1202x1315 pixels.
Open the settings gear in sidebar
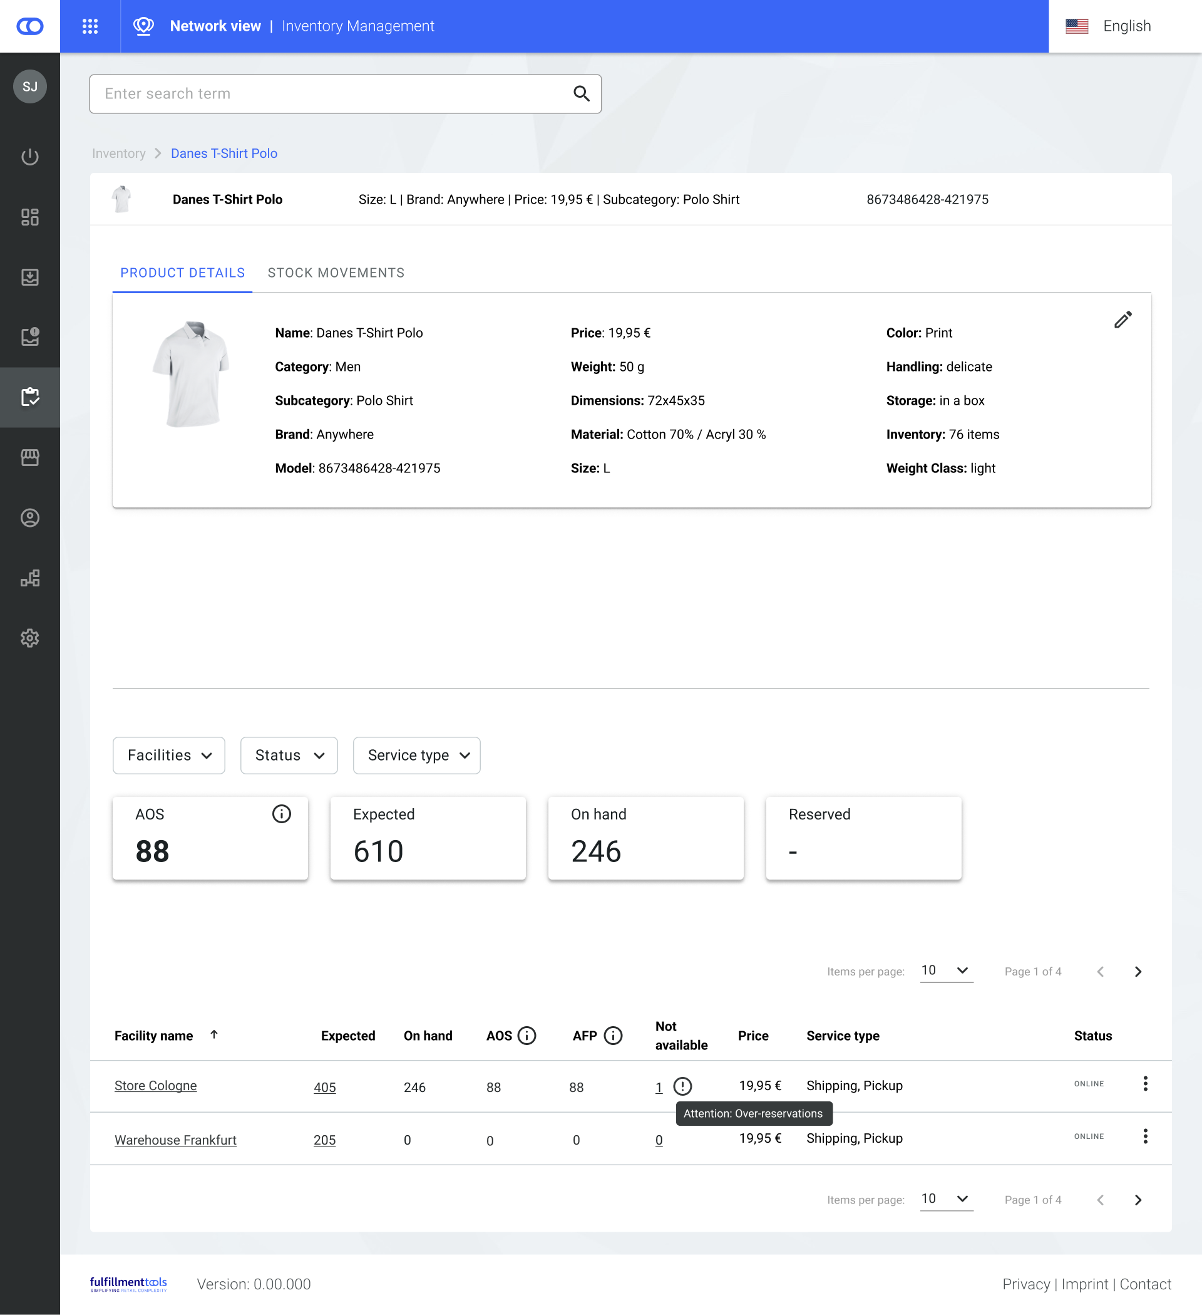click(x=30, y=638)
